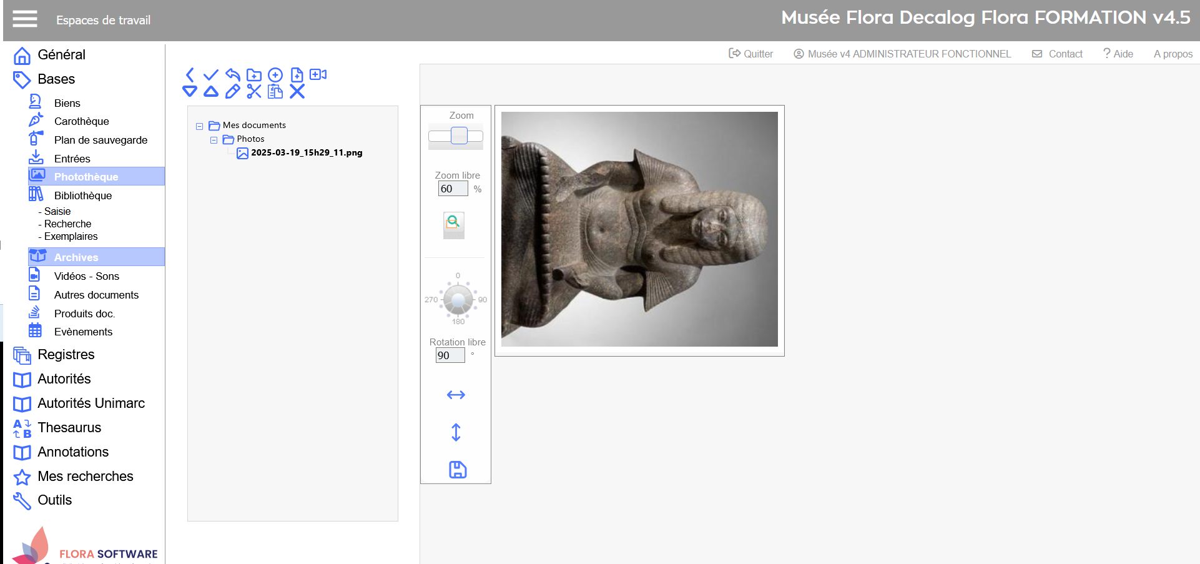The width and height of the screenshot is (1200, 564).
Task: Click the new folder icon in toolbar
Action: [253, 75]
